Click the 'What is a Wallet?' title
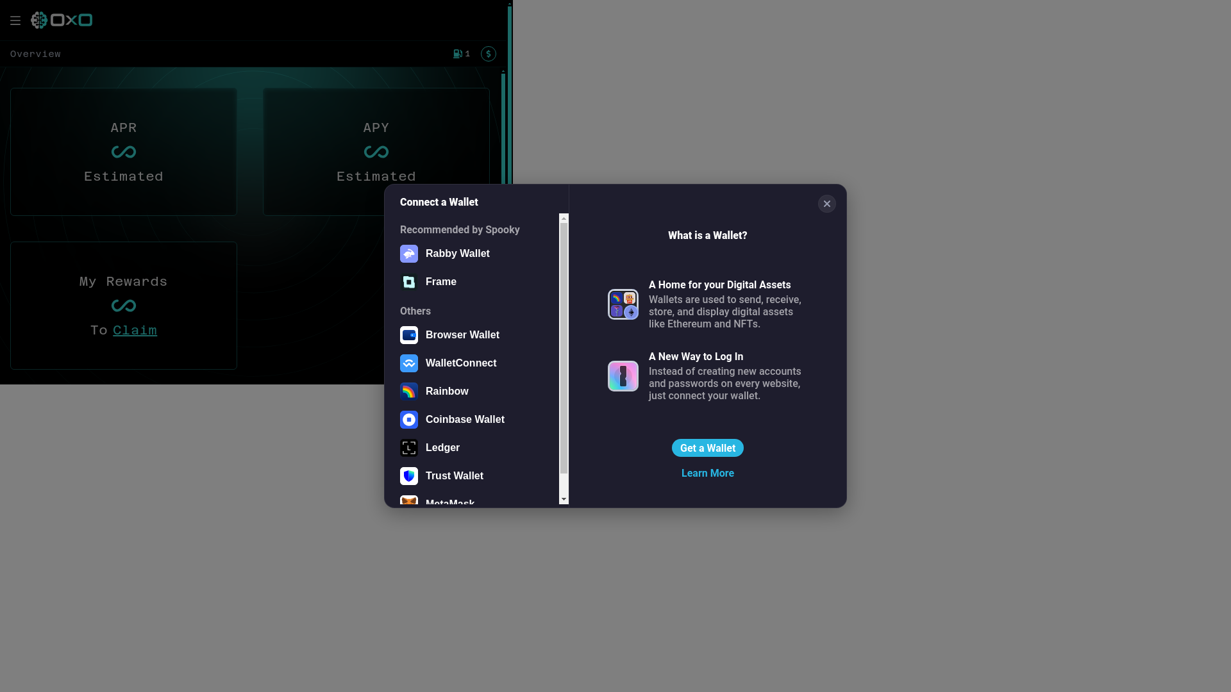Image resolution: width=1231 pixels, height=692 pixels. point(708,236)
